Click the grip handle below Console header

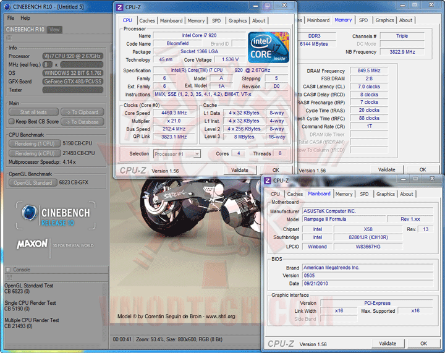pos(9,277)
